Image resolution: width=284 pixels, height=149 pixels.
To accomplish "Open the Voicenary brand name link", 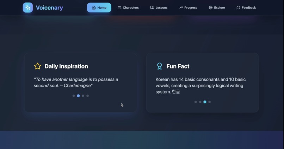I will [x=49, y=8].
